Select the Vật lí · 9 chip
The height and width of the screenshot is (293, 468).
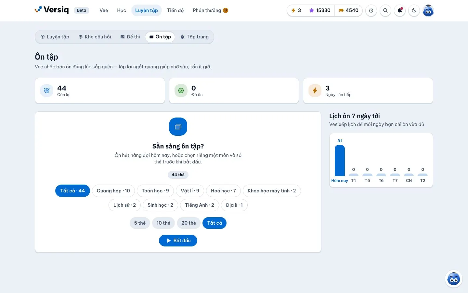tap(190, 191)
